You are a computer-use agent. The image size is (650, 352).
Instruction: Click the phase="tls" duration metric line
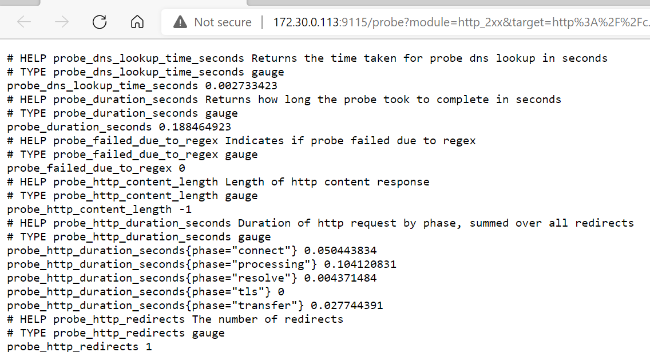pos(145,292)
